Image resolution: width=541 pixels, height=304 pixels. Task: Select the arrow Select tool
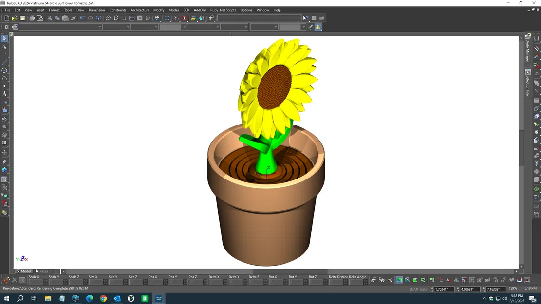point(4,39)
